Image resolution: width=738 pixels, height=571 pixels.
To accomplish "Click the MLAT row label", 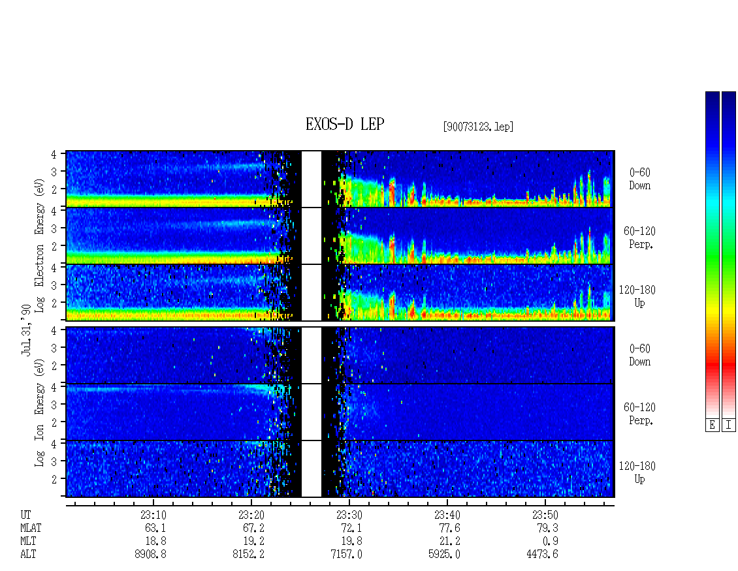I will click(x=31, y=528).
